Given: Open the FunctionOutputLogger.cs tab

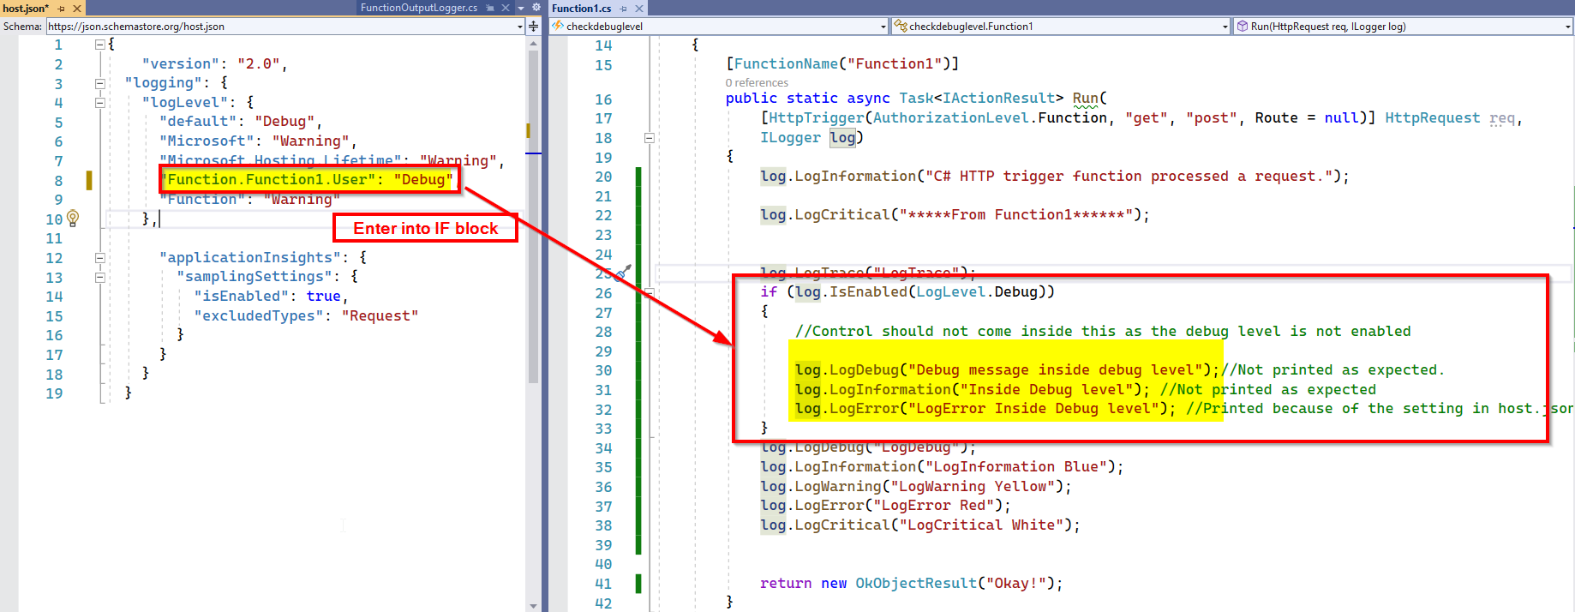Looking at the screenshot, I should pyautogui.click(x=419, y=8).
